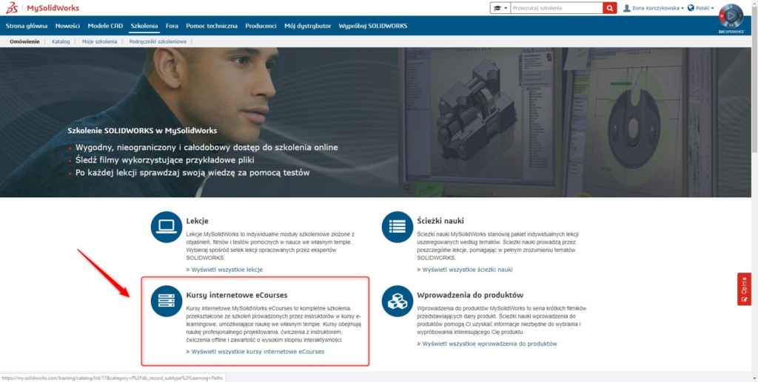Switch to the Katalog sub-tab

coord(61,41)
